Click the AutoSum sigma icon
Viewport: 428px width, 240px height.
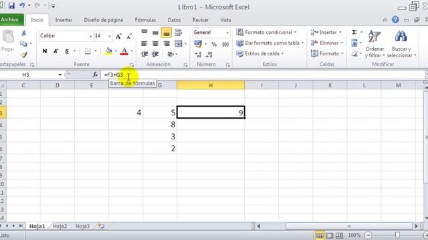pyautogui.click(x=354, y=32)
